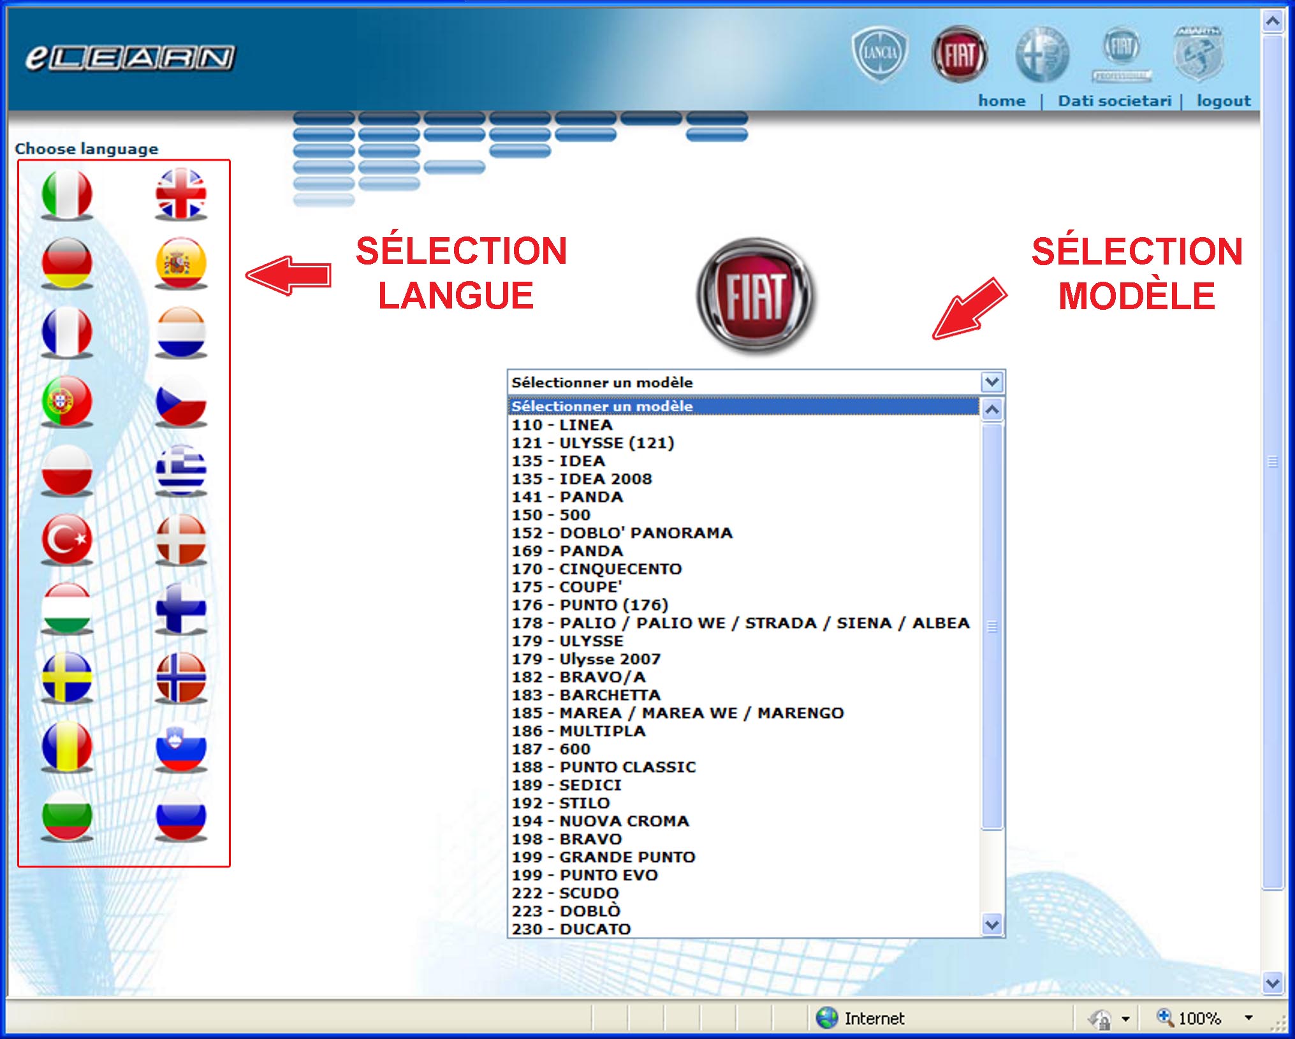Select the Italian flag language icon
This screenshot has height=1039, width=1295.
(67, 193)
